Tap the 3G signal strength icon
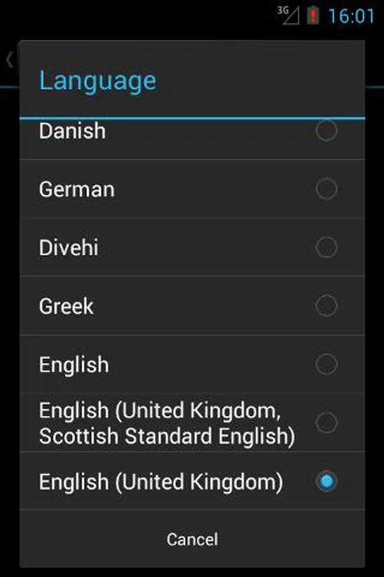 (288, 15)
